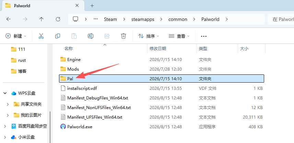Expand the 百度网盘同步空 tree node

point(5,126)
